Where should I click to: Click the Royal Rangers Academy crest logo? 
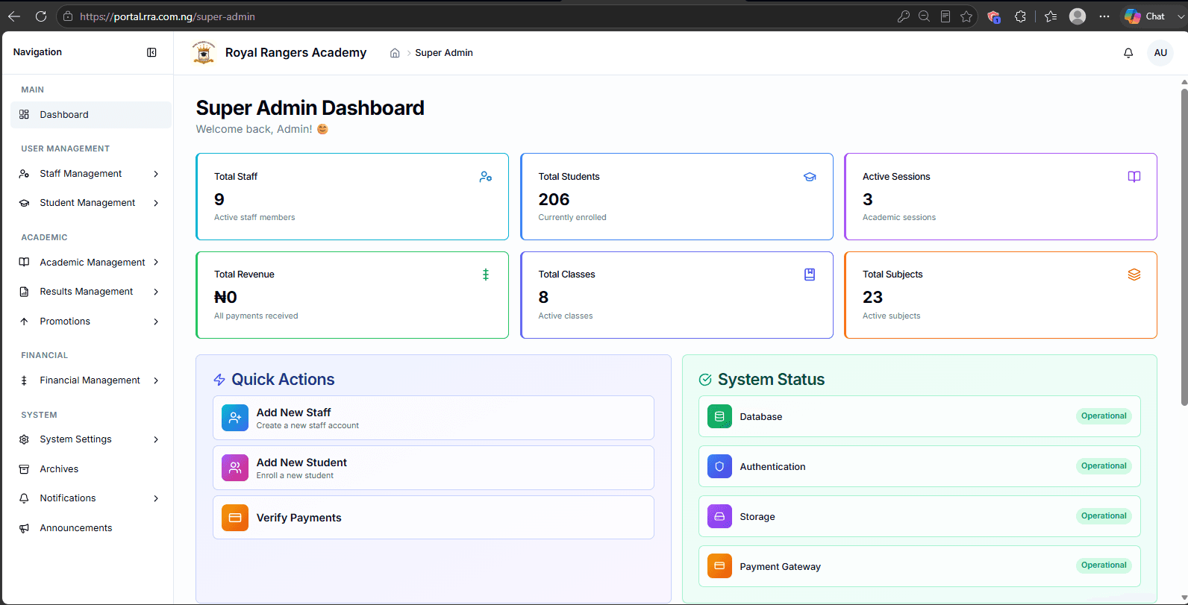pyautogui.click(x=204, y=52)
